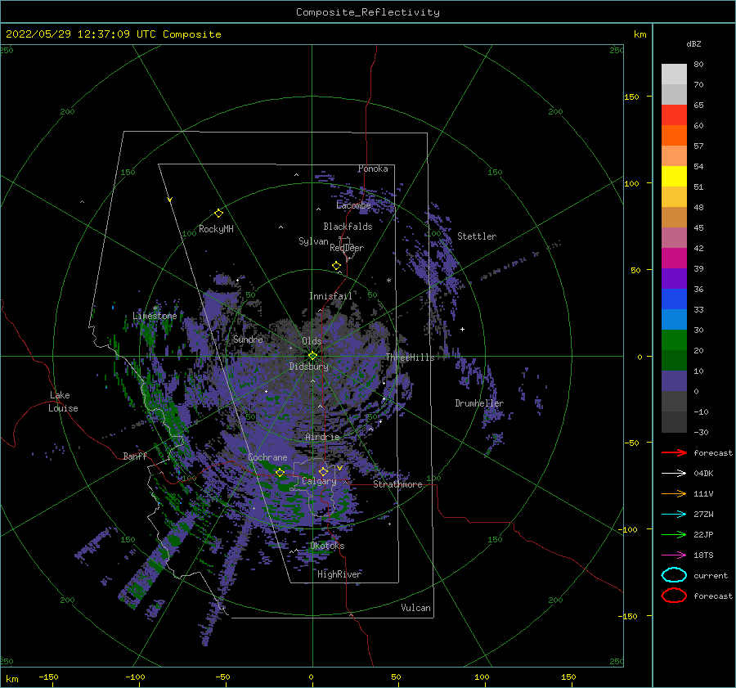
Task: Click the HighRiver town label
Action: 339,574
